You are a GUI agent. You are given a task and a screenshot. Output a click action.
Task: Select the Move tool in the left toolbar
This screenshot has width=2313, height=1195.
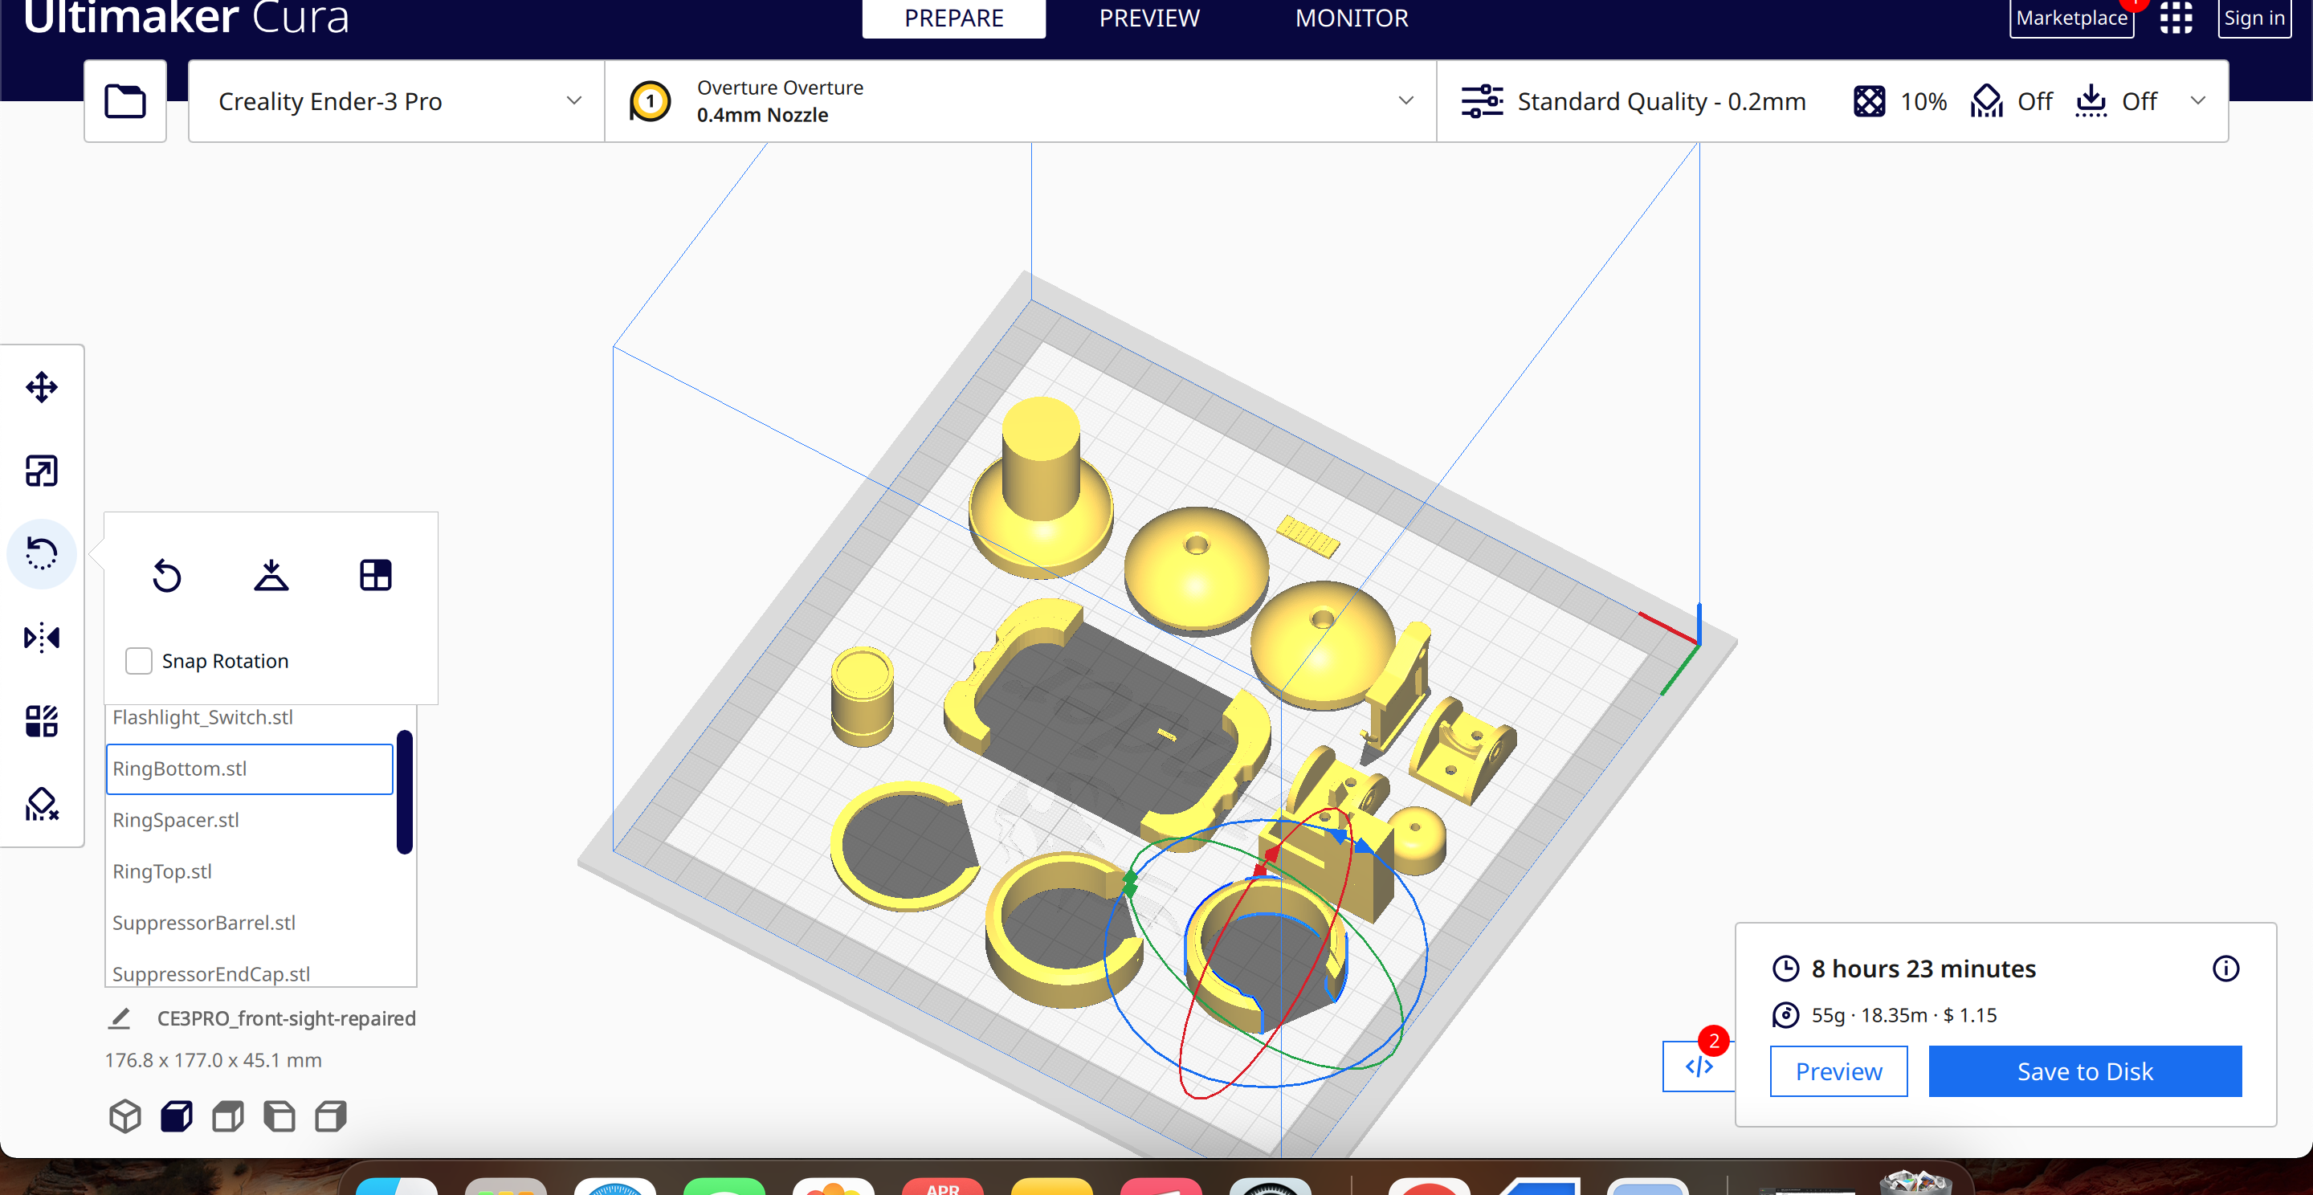[41, 387]
